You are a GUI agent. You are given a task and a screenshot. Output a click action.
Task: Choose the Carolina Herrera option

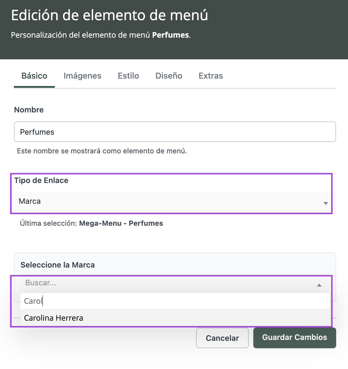coord(54,318)
